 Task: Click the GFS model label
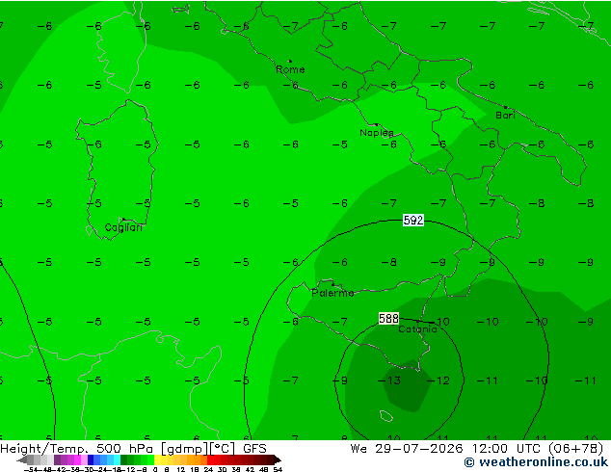pyautogui.click(x=254, y=449)
